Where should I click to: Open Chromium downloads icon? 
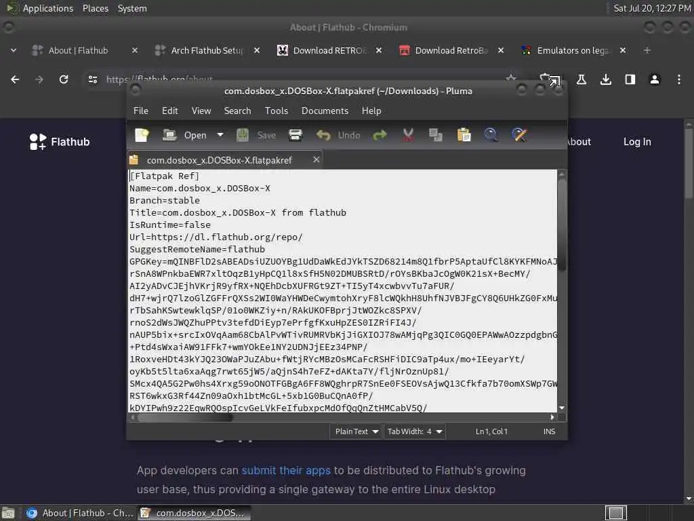(x=605, y=79)
